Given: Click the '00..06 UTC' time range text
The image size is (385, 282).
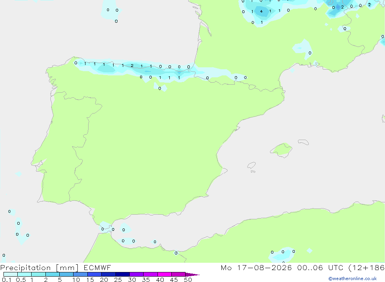Looking at the screenshot, I should coord(320,267).
